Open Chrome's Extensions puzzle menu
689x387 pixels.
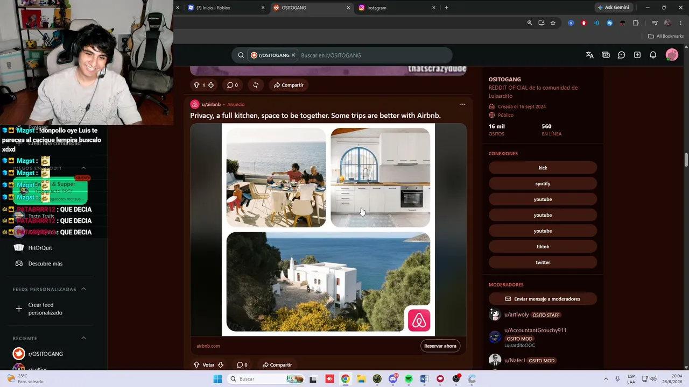click(x=636, y=23)
